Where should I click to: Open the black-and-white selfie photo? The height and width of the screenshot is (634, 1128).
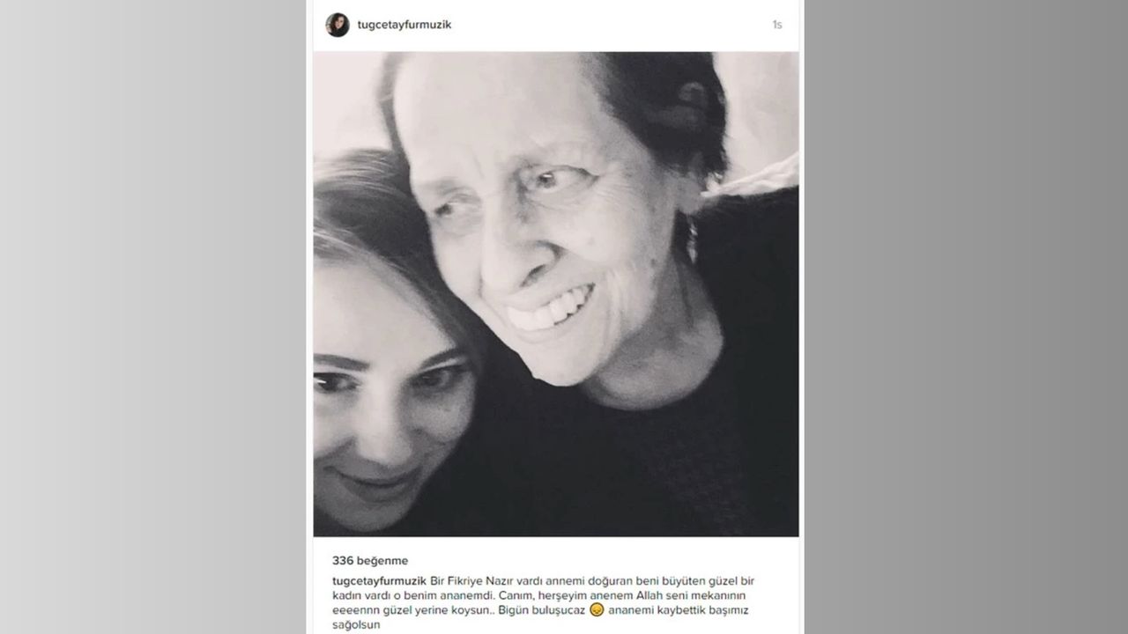click(x=556, y=293)
